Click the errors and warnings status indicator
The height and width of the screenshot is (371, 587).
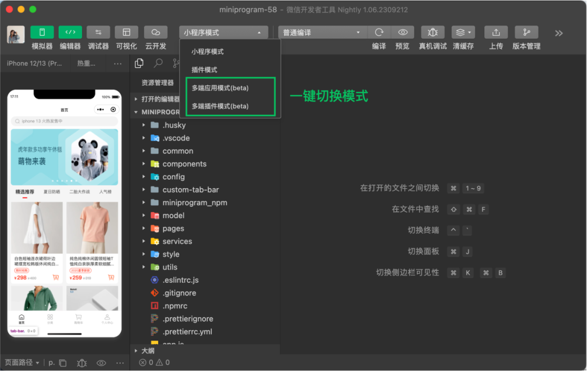pyautogui.click(x=154, y=362)
